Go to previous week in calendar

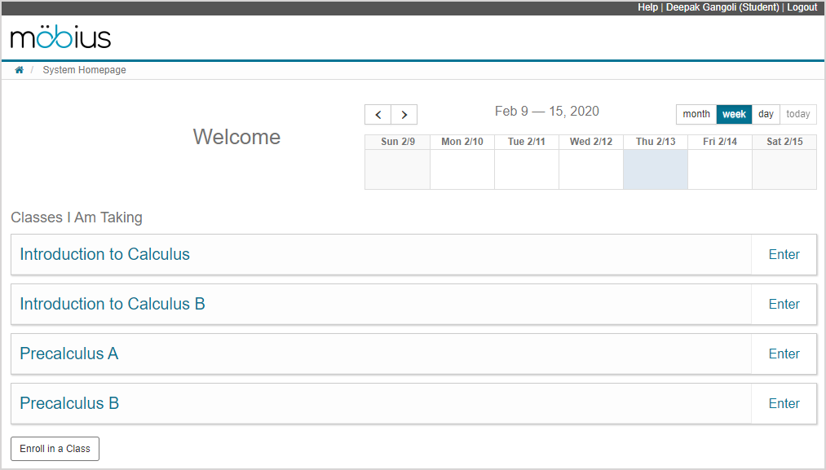click(378, 115)
